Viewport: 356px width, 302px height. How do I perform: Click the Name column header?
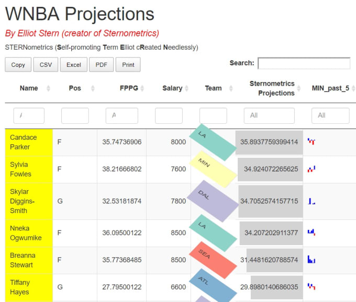coord(29,88)
